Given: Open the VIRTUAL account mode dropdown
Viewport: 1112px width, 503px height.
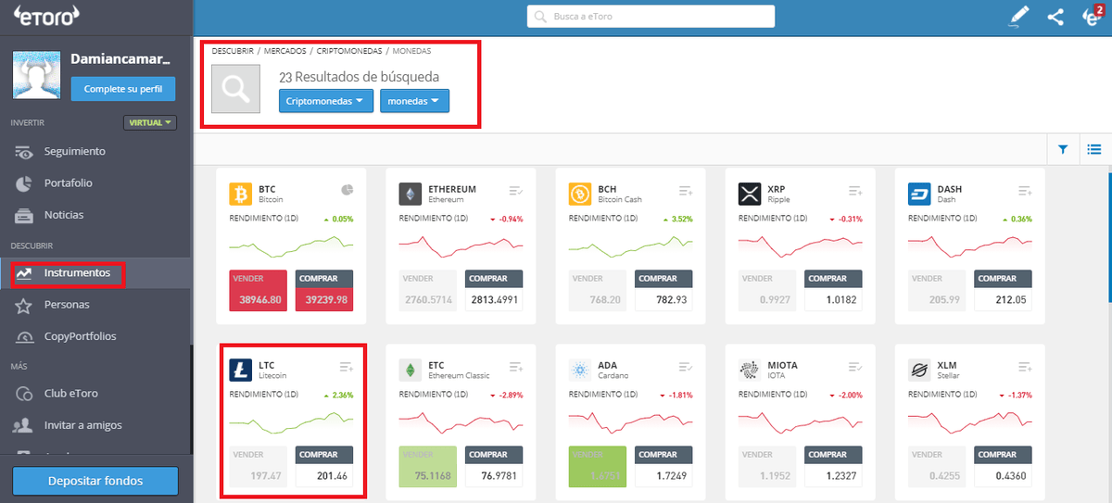Looking at the screenshot, I should (149, 122).
